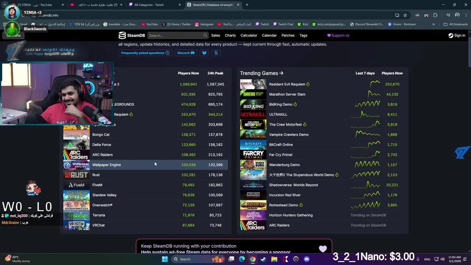Open the SteamDB Bluesky butterfly link

pos(204,53)
